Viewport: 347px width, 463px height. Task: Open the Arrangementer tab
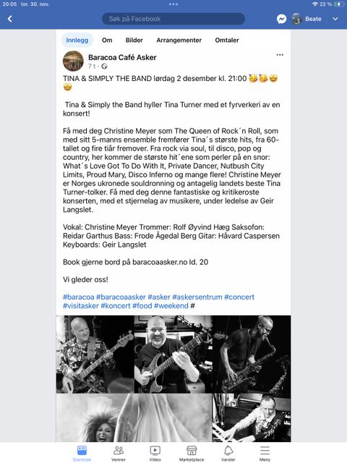[x=179, y=41]
